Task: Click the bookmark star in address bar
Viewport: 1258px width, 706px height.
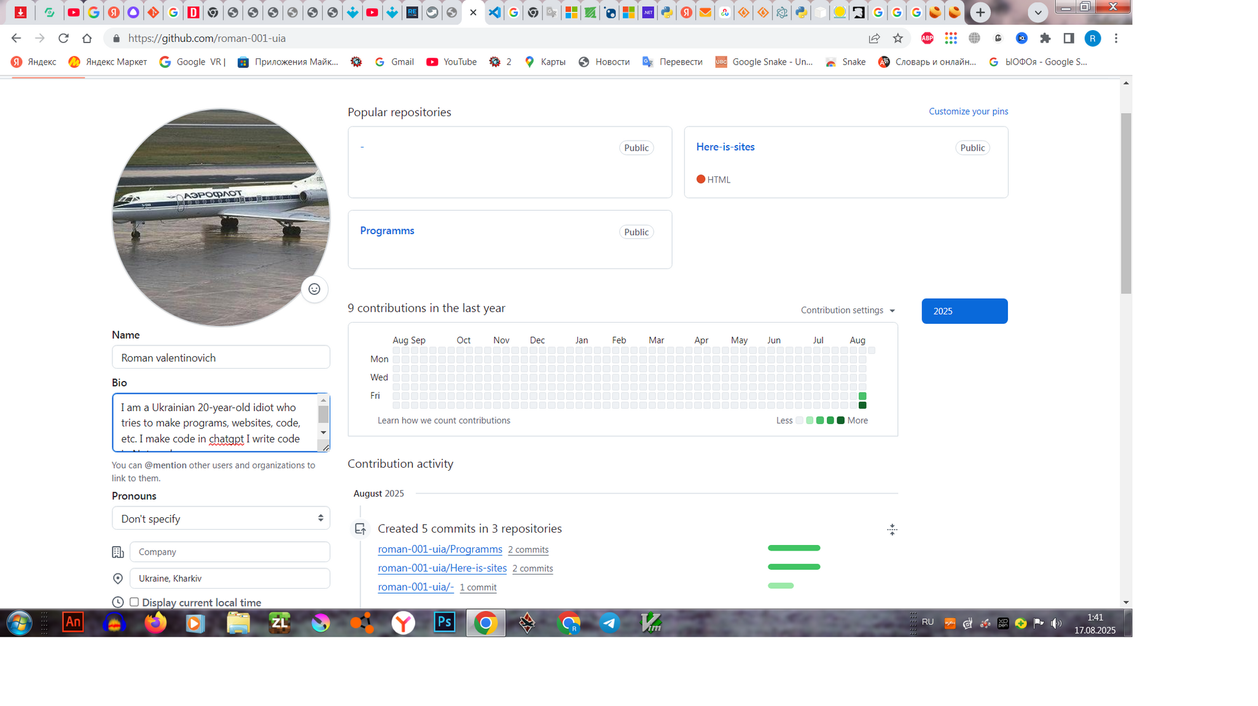Action: pyautogui.click(x=897, y=38)
